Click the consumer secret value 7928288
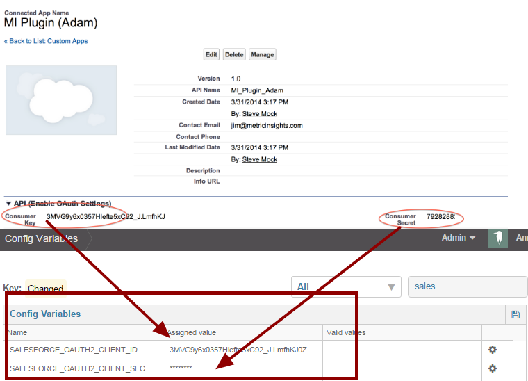Viewport: 528px width, 381px height. pyautogui.click(x=440, y=217)
